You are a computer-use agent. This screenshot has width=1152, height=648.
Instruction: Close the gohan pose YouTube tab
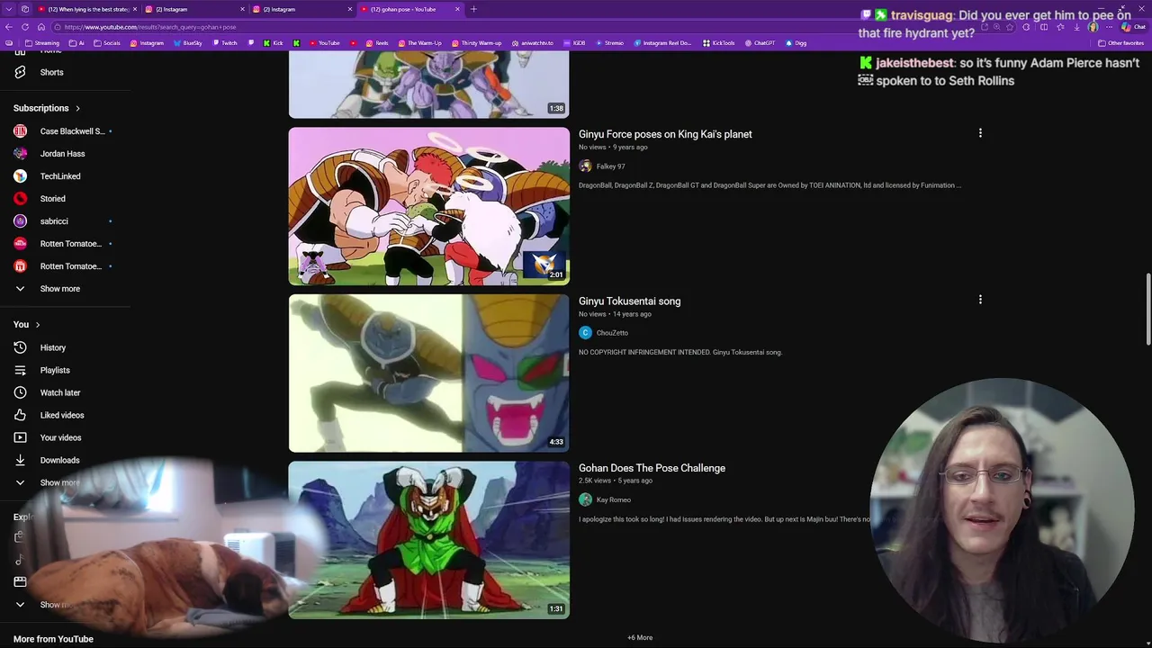(x=457, y=9)
